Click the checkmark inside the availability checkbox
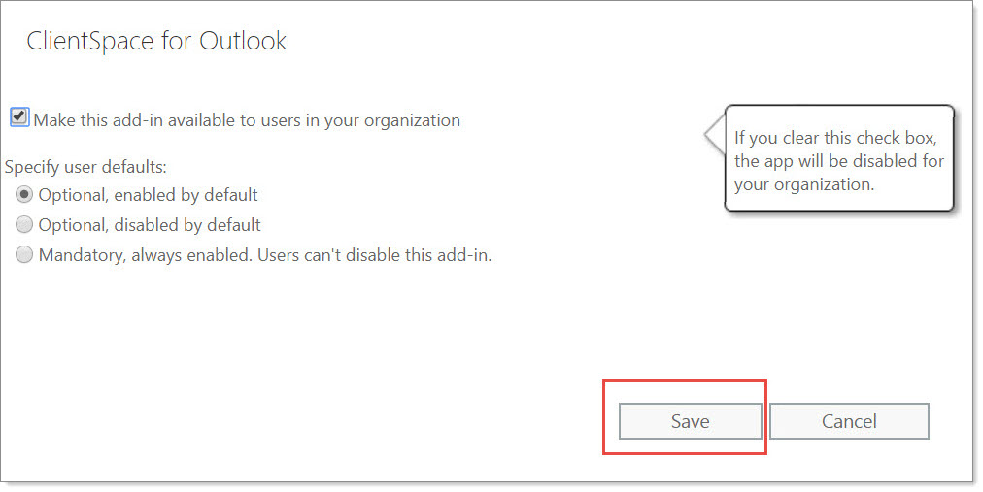Image resolution: width=983 pixels, height=492 pixels. coord(19,115)
